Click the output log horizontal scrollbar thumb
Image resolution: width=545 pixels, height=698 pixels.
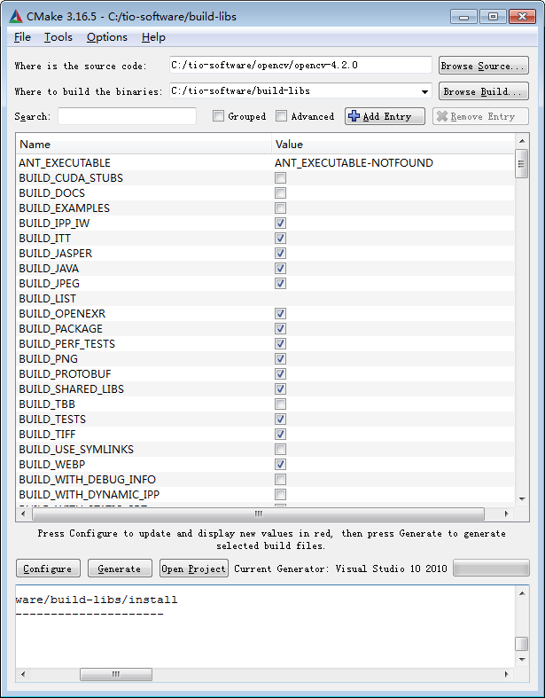click(116, 674)
